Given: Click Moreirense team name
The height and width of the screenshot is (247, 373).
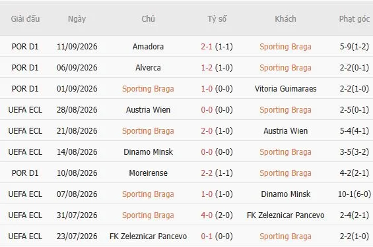Looking at the screenshot, I should click(x=148, y=173).
